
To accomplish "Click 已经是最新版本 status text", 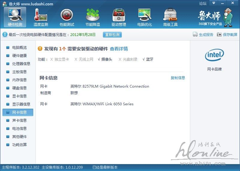I will point(105,167).
